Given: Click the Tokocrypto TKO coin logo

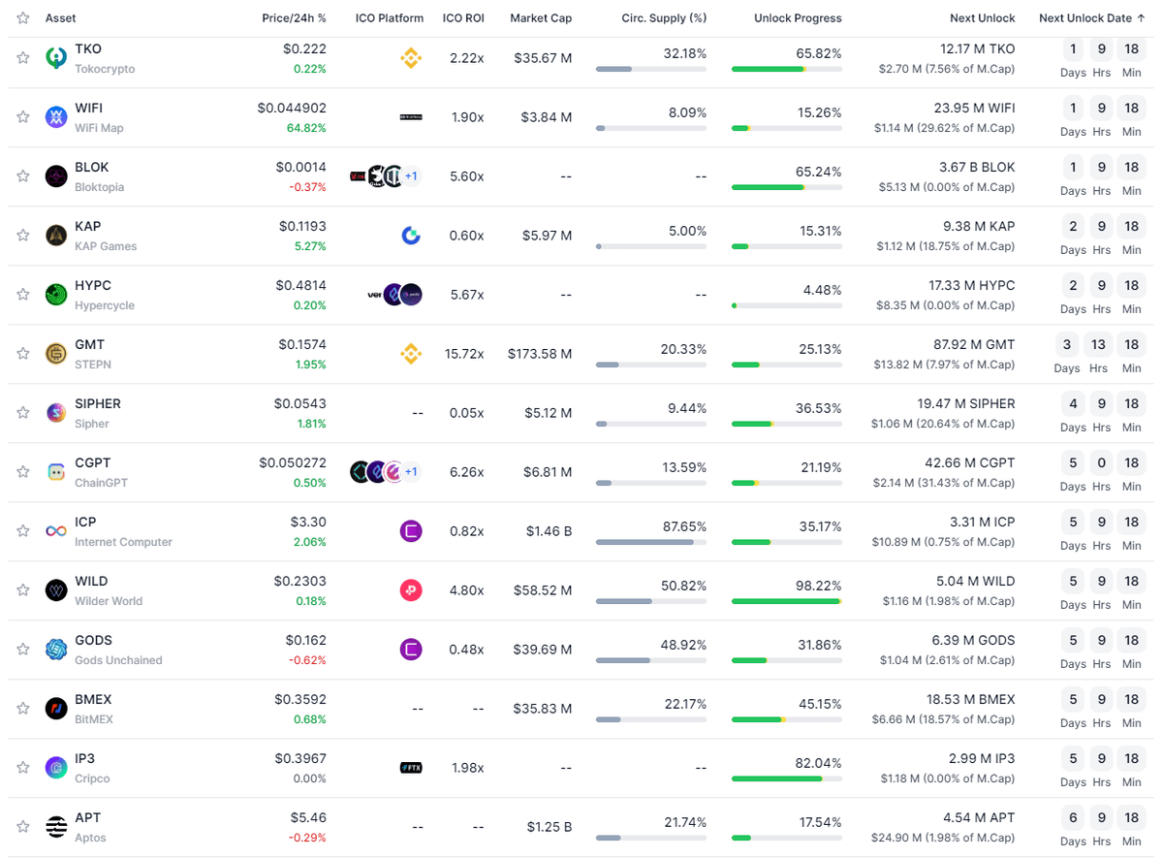Looking at the screenshot, I should pyautogui.click(x=56, y=58).
